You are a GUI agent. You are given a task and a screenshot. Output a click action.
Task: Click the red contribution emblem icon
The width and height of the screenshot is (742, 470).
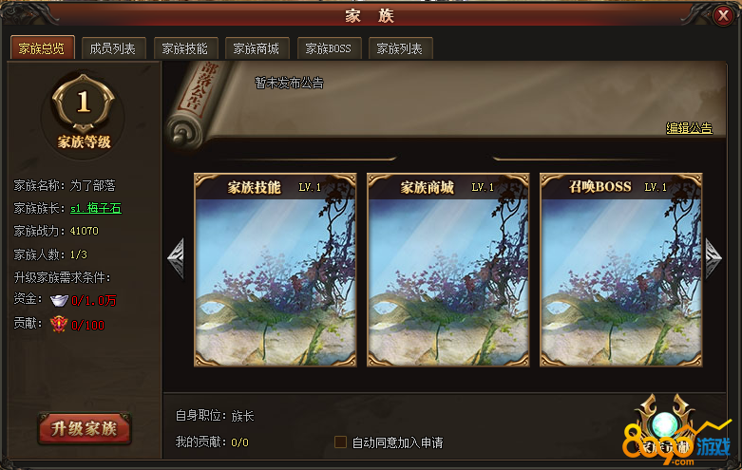(59, 325)
